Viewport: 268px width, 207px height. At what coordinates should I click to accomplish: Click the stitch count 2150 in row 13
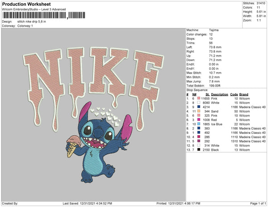coord(206,149)
